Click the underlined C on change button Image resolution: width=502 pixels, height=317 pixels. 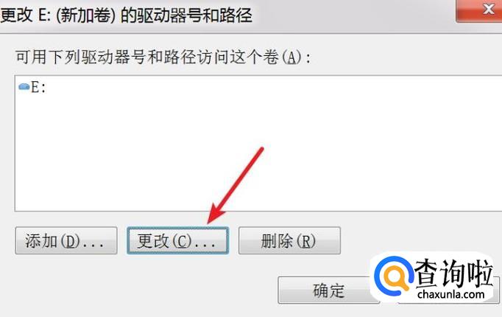click(x=182, y=241)
